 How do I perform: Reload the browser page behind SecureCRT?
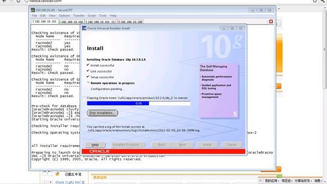tap(18, 1)
